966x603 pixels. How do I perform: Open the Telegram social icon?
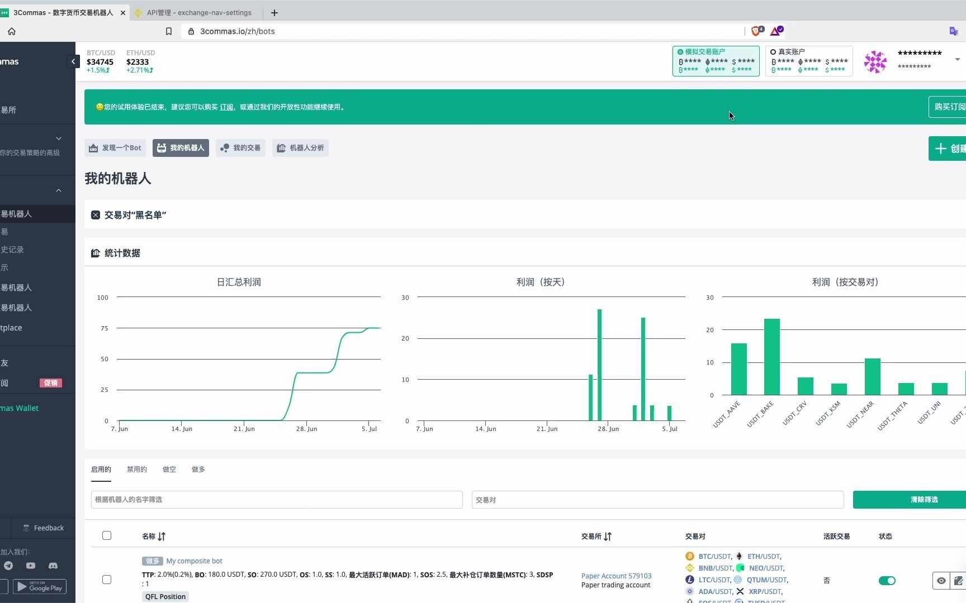pos(8,566)
